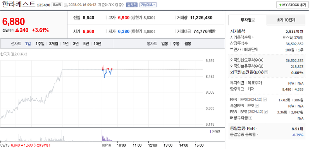Select the 10년 line chart period
310x149 pixels.
pyautogui.click(x=97, y=44)
